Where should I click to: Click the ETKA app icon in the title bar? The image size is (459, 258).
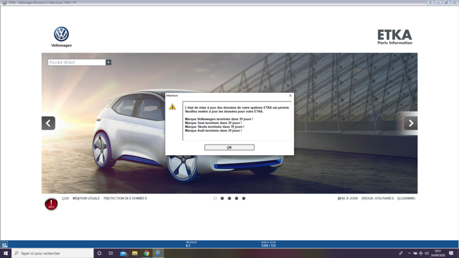tap(4, 2)
